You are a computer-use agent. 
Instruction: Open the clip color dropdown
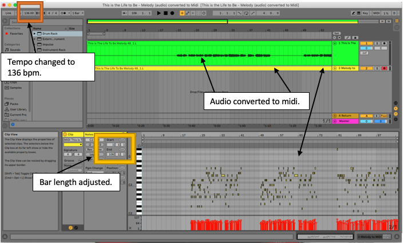(x=73, y=145)
